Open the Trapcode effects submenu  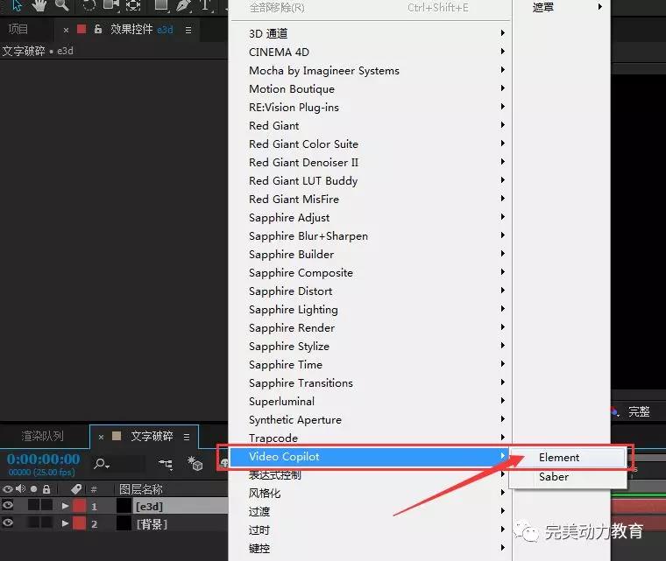click(x=369, y=438)
